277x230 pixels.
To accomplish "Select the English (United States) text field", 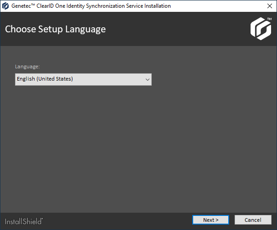I will (45, 79).
